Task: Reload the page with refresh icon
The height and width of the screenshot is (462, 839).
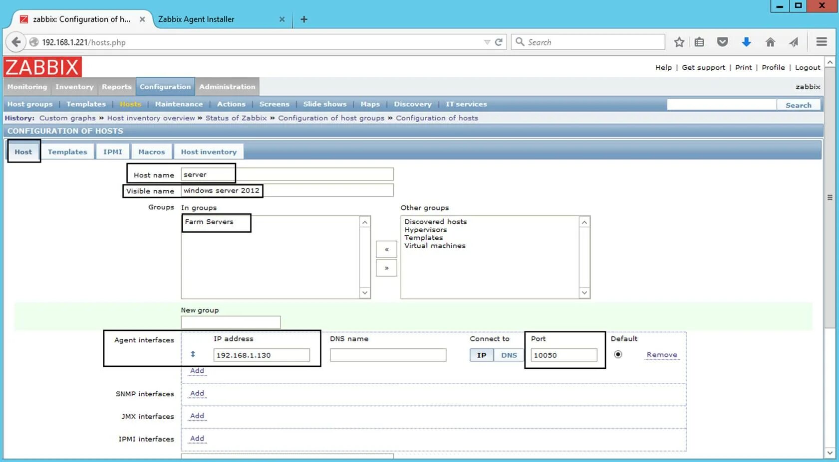Action: (x=498, y=42)
